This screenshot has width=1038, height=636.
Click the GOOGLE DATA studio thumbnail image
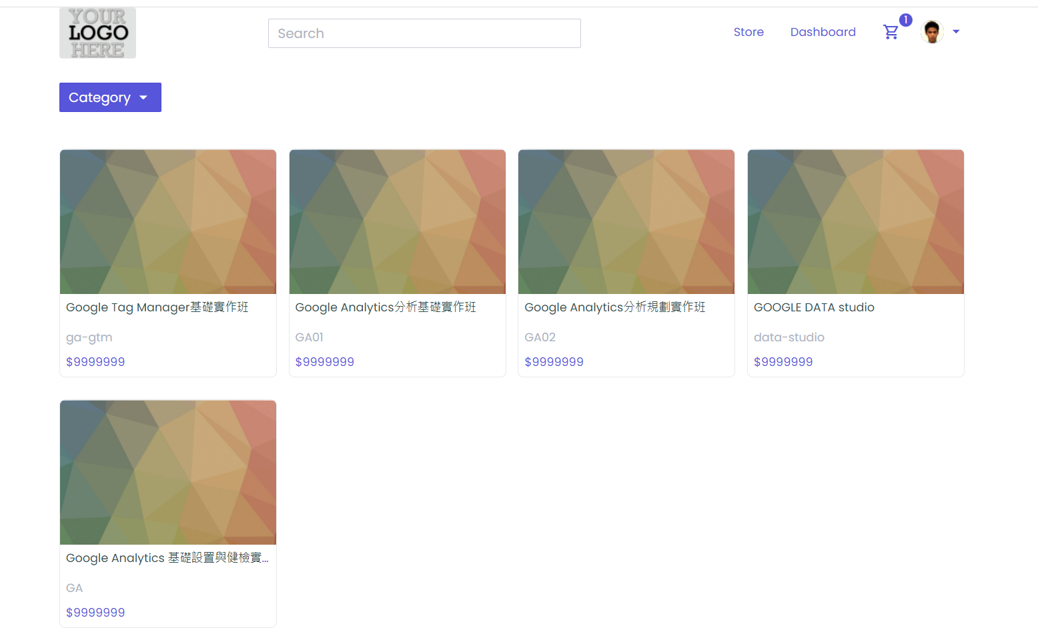856,222
